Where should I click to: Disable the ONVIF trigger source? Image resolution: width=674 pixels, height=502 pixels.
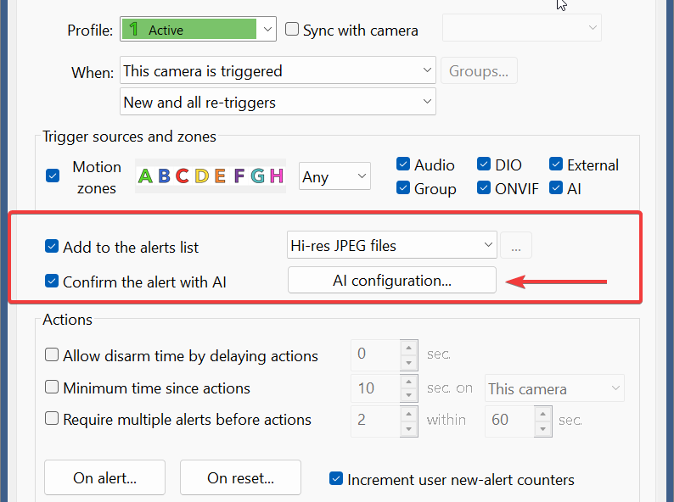(x=484, y=187)
